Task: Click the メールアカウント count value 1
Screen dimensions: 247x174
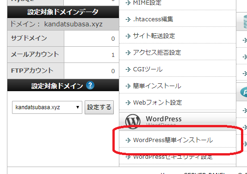Action: coord(113,55)
